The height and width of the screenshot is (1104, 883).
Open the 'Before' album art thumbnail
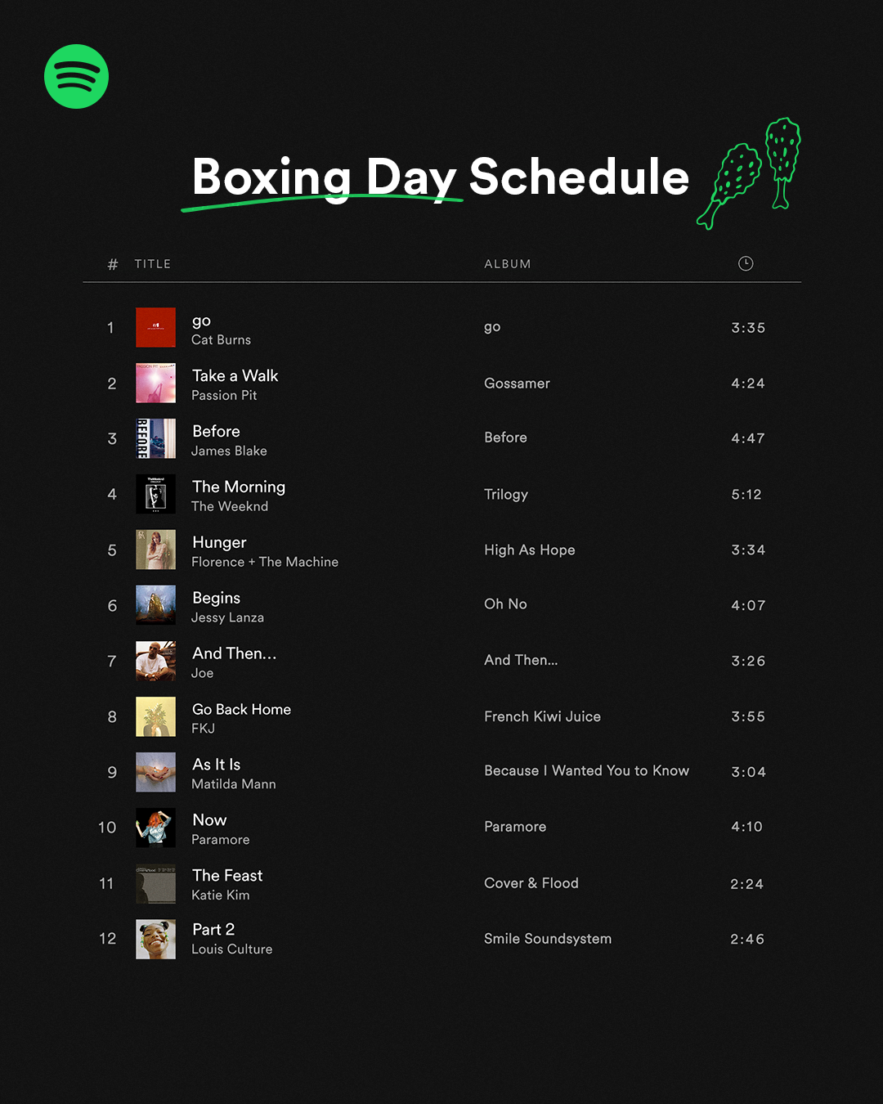(x=155, y=438)
